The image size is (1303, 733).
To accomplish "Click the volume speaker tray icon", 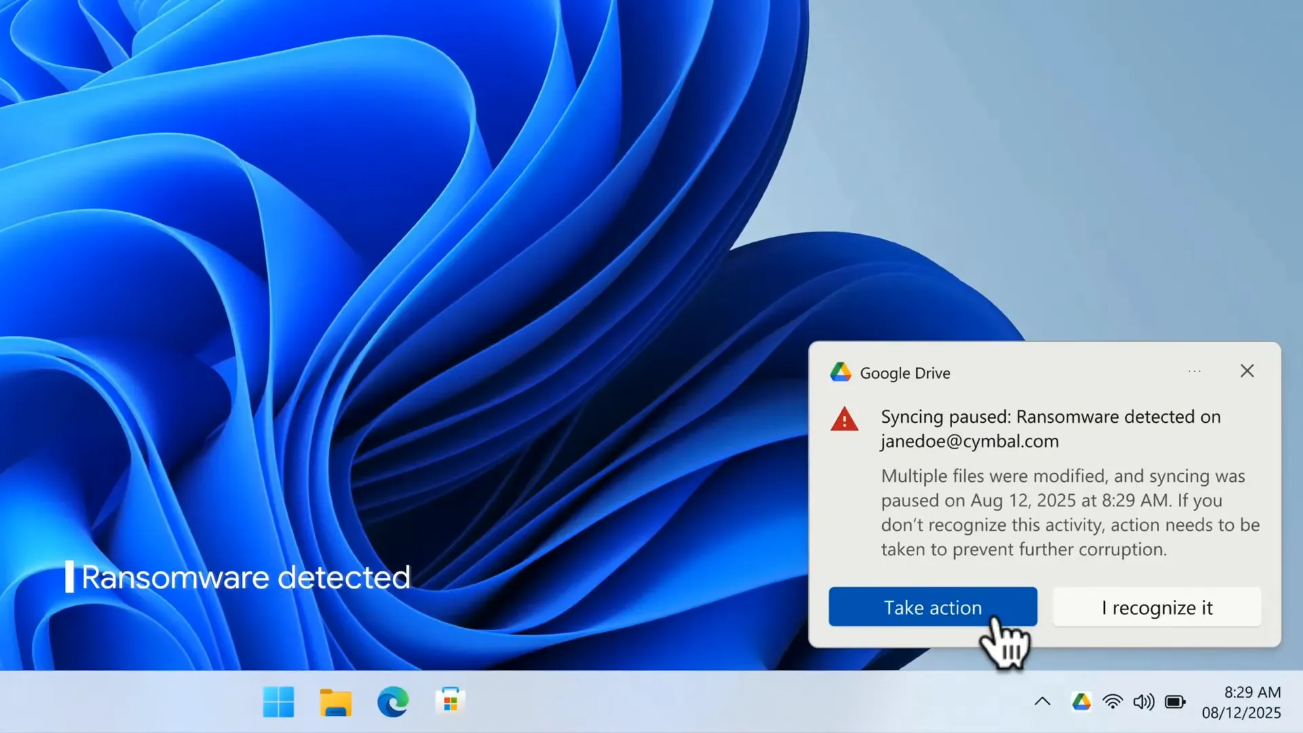I will (x=1144, y=702).
